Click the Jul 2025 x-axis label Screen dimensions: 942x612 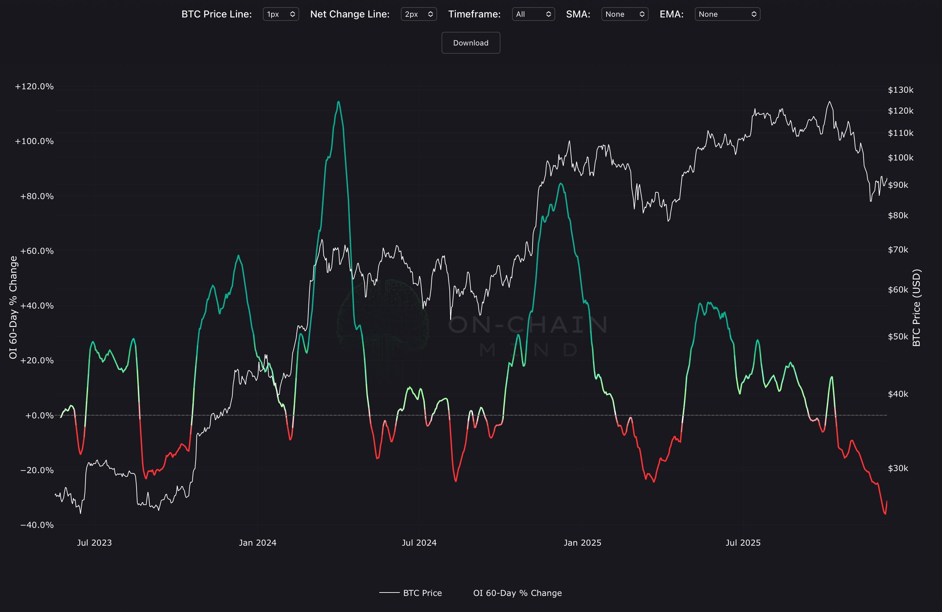743,543
